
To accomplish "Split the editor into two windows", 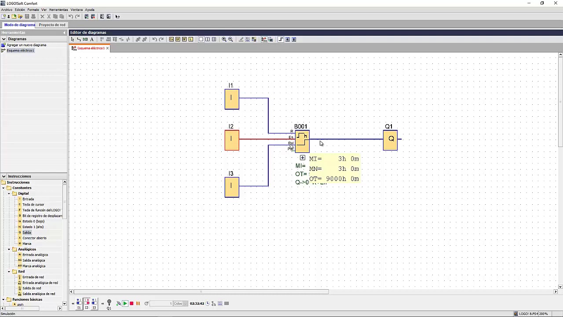I will click(x=208, y=39).
